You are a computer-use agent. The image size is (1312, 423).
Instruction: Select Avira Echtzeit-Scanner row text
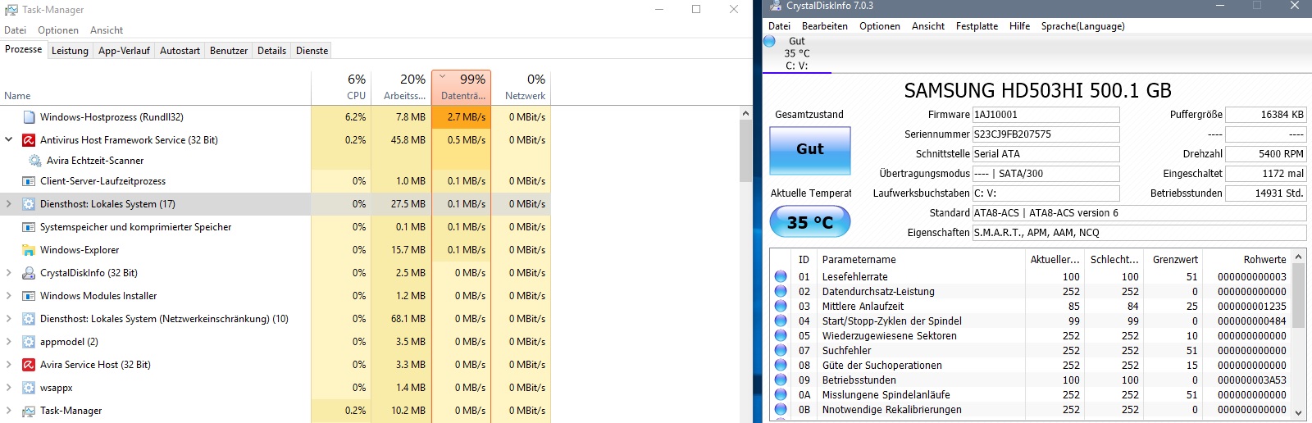[x=95, y=161]
